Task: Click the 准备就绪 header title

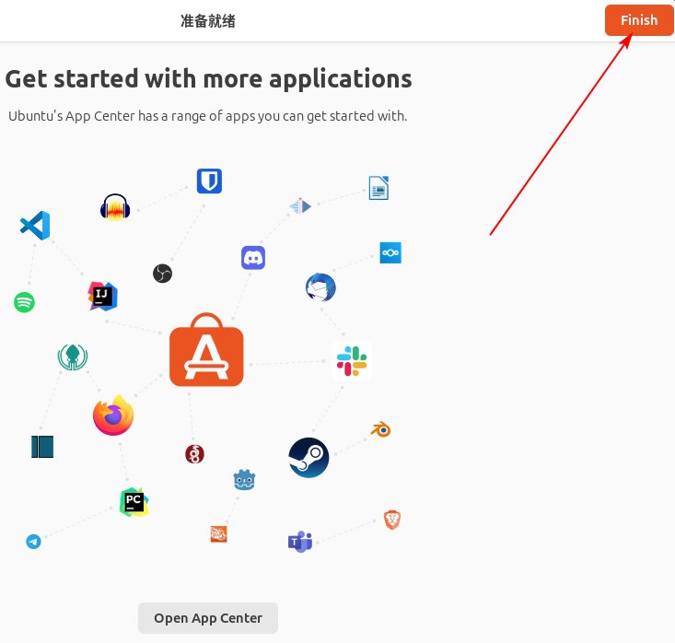Action: coord(208,21)
